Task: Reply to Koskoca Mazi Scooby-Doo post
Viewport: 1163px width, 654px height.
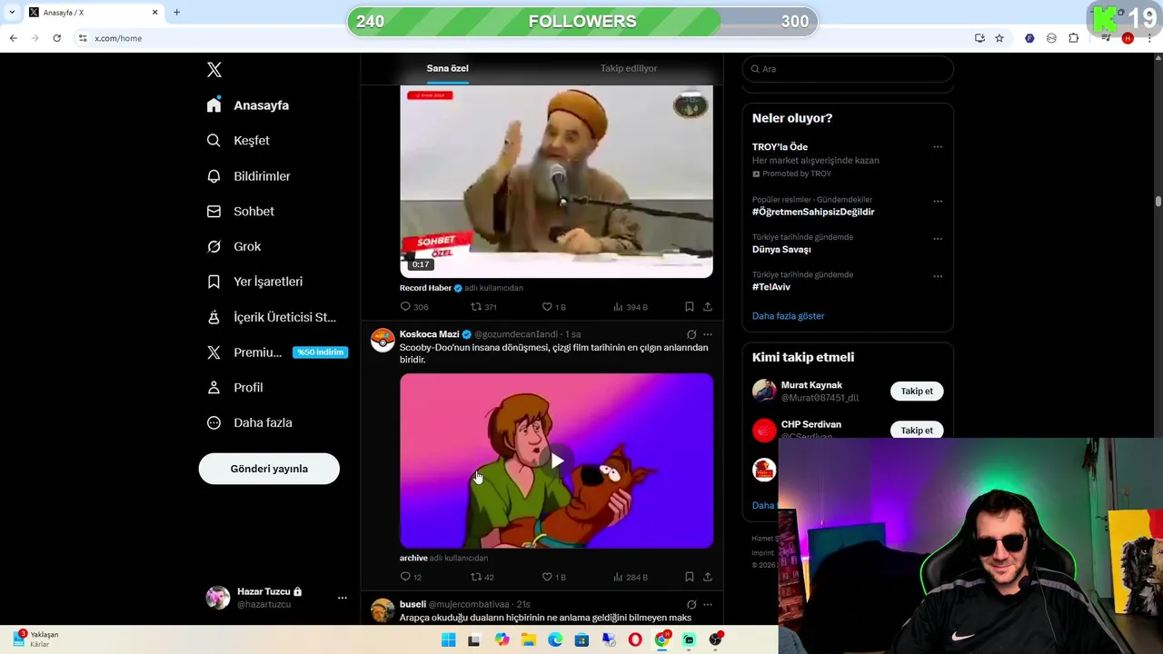Action: pos(411,577)
